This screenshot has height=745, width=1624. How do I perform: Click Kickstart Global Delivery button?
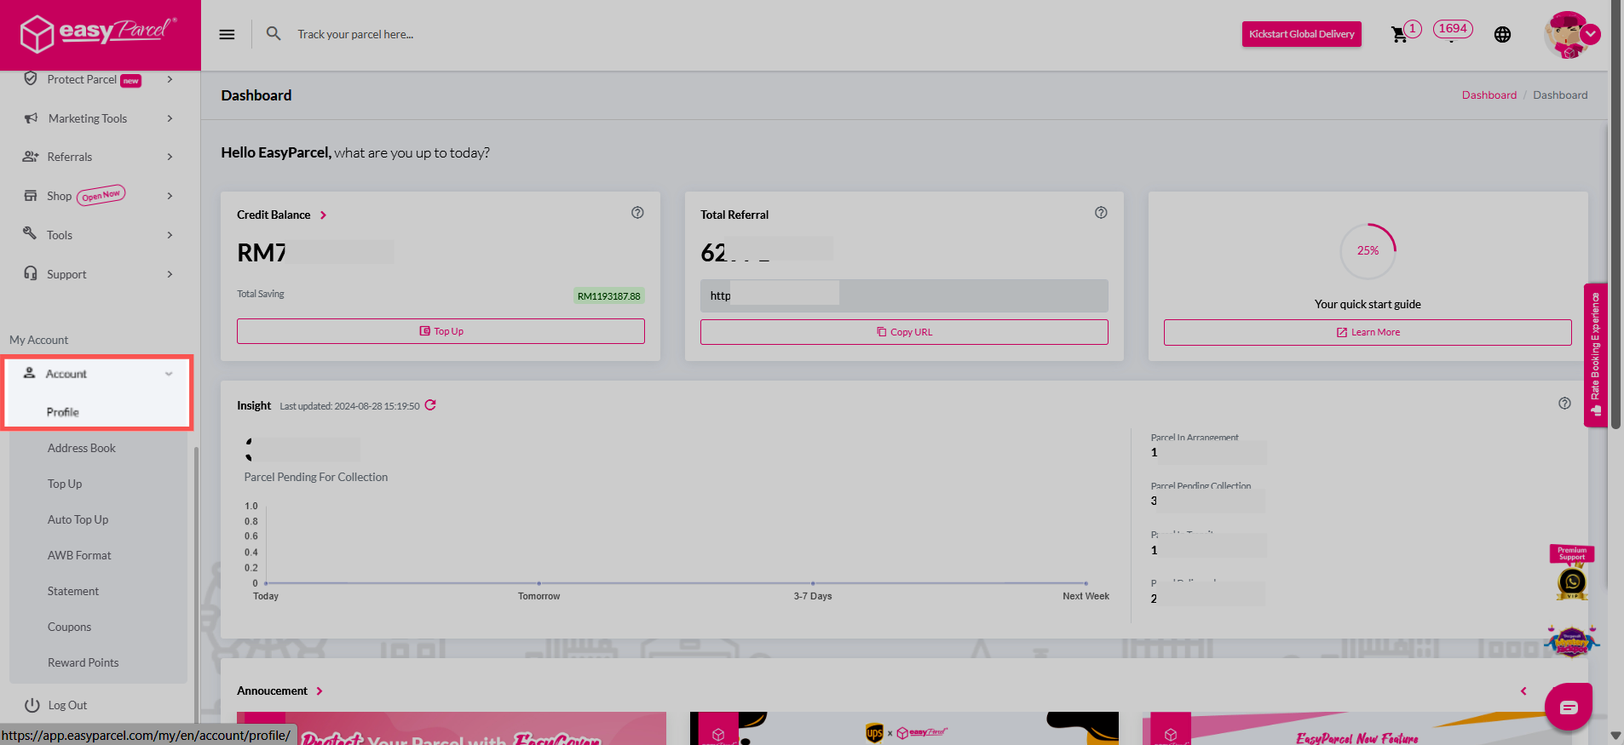coord(1301,34)
